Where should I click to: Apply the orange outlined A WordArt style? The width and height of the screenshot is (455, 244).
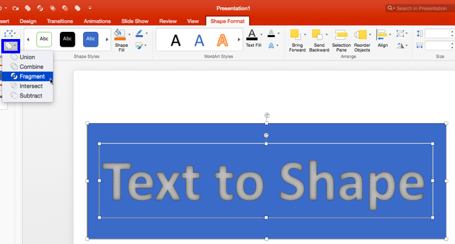tap(222, 40)
